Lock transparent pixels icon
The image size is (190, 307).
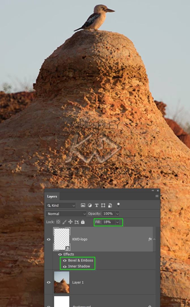pyautogui.click(x=58, y=222)
